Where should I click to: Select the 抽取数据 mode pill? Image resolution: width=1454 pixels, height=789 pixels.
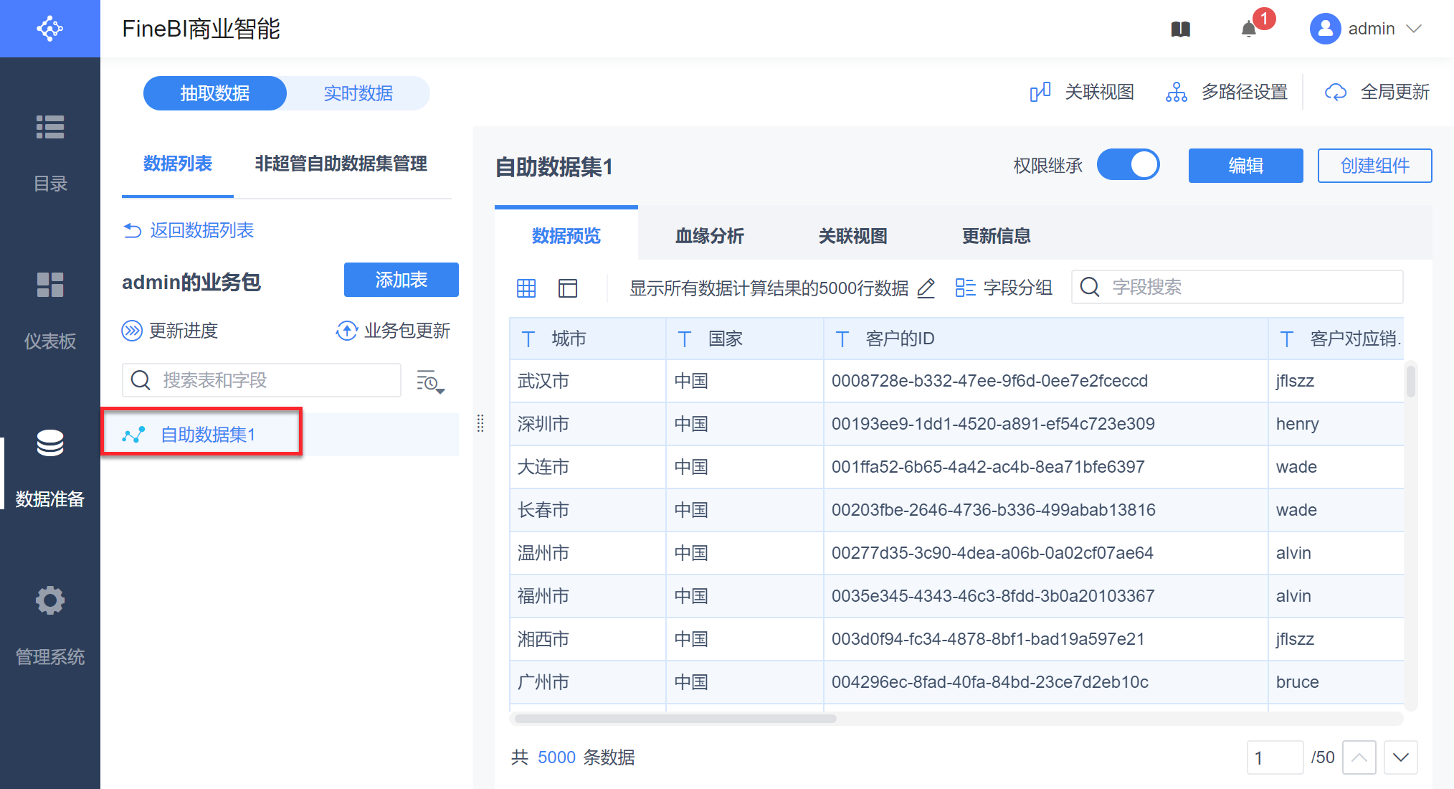click(215, 93)
